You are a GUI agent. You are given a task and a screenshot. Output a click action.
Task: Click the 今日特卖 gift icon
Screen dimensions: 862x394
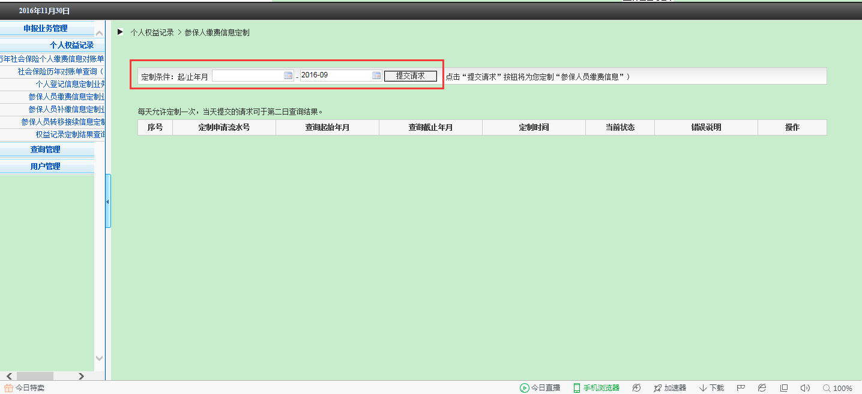click(x=8, y=388)
